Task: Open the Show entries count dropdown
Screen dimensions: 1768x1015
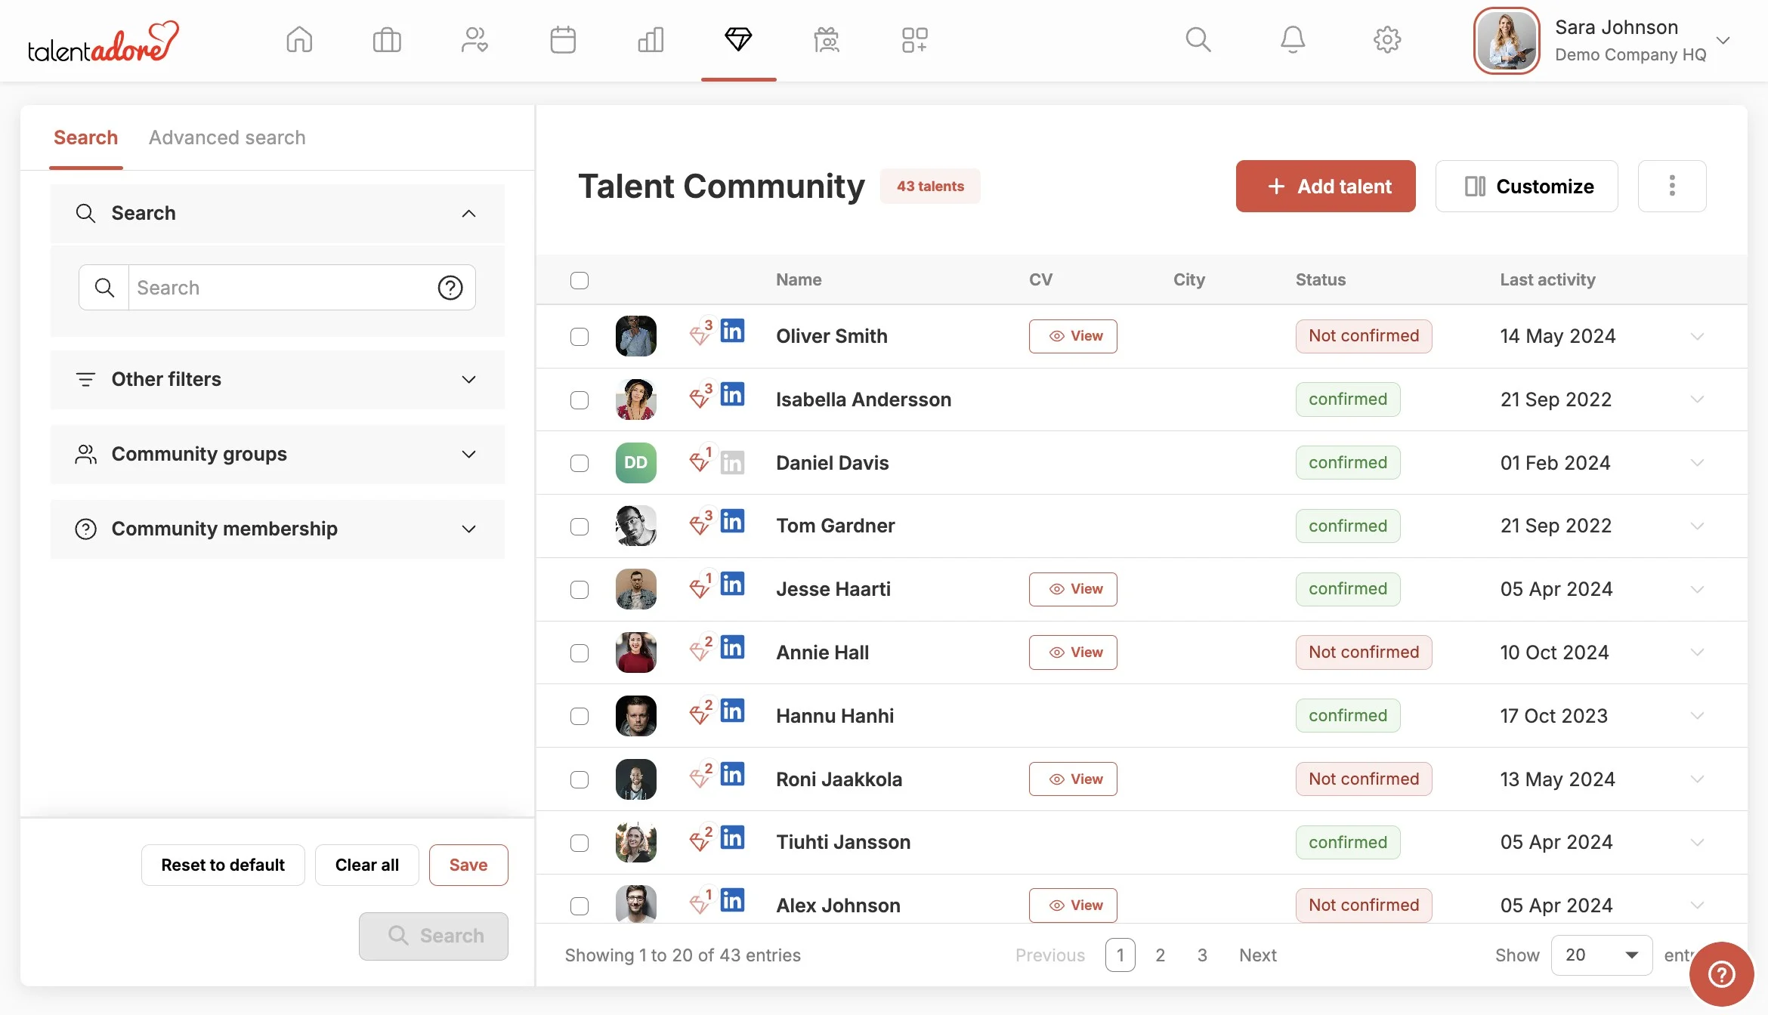Action: pos(1601,955)
